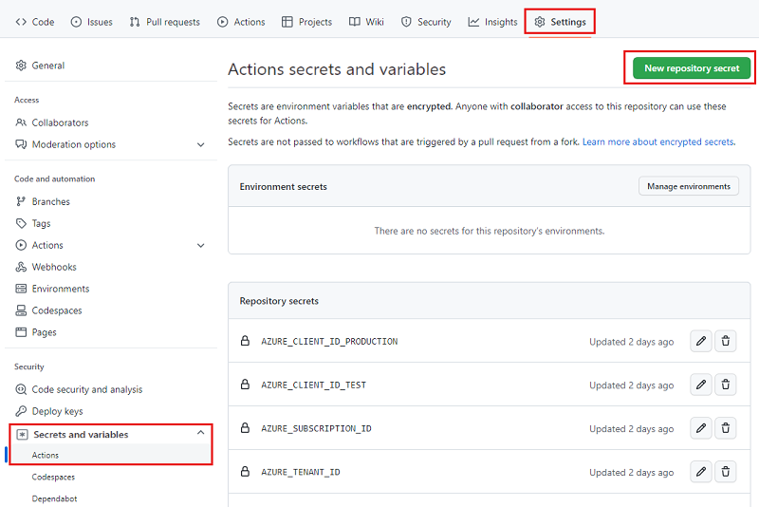759x507 pixels.
Task: Open the Issues tab
Action: 91,22
